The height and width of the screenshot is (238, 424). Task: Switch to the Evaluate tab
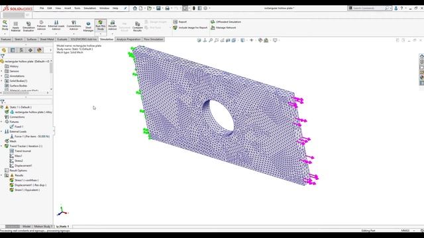click(62, 40)
